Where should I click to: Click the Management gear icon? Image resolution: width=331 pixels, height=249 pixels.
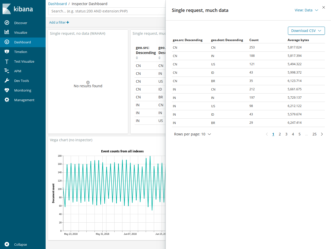pyautogui.click(x=7, y=100)
